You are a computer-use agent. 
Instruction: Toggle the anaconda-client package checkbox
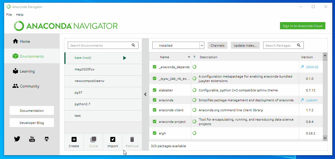click(155, 110)
